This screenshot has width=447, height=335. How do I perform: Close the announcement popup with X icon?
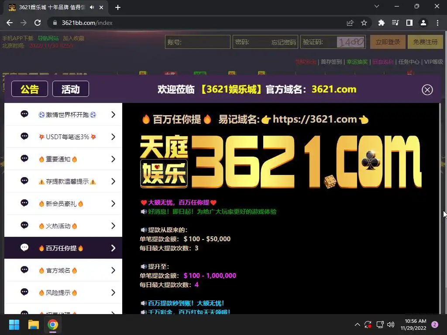coord(427,90)
